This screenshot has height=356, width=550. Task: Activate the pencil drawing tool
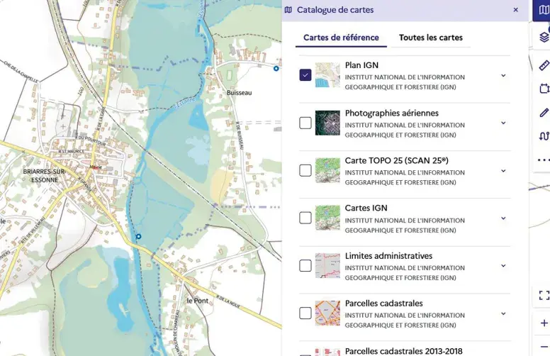click(x=544, y=113)
